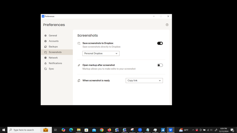Launch Google Chrome from the taskbar

pyautogui.click(x=102, y=130)
